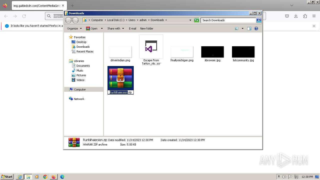Open Desktop in Favorites
Viewport: 320px width, 180px height.
[x=81, y=42]
